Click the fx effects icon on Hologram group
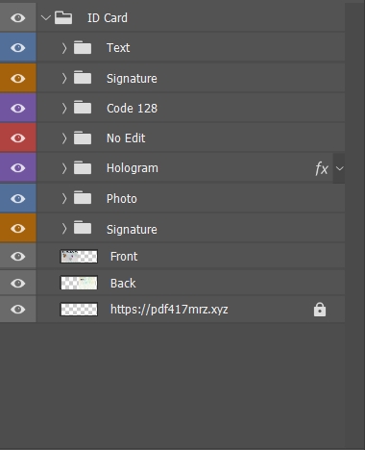The height and width of the screenshot is (450, 365). click(322, 168)
